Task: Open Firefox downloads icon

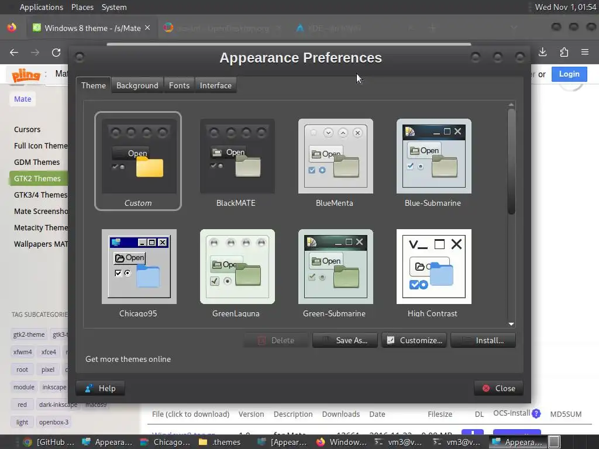Action: click(542, 52)
